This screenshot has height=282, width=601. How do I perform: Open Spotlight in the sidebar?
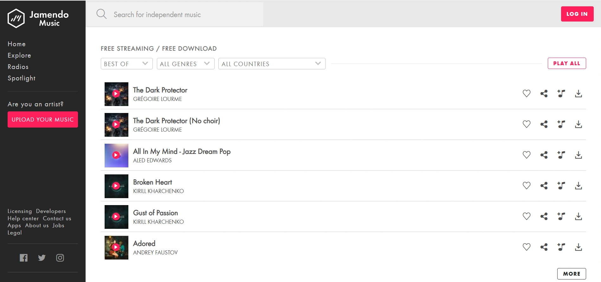[x=22, y=78]
